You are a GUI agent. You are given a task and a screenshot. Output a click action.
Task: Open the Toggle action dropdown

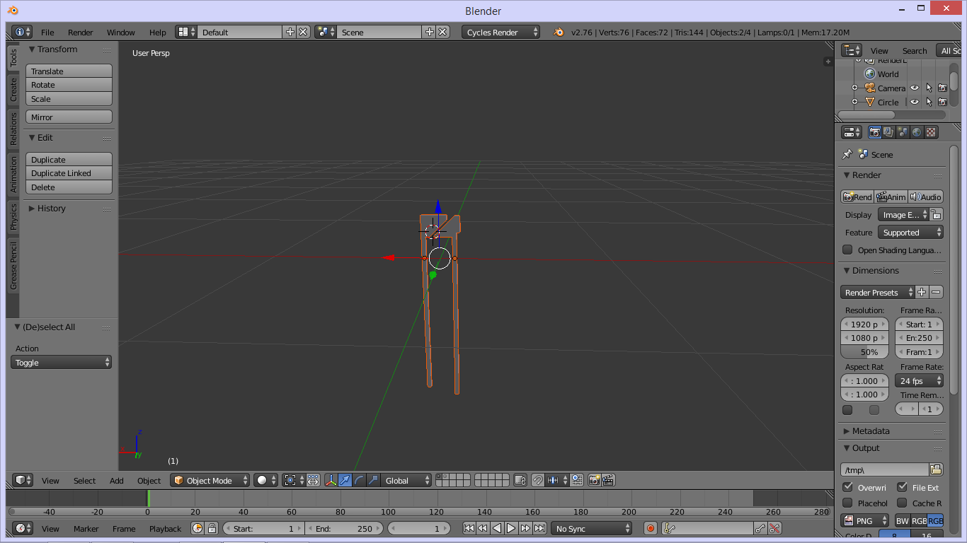[62, 362]
